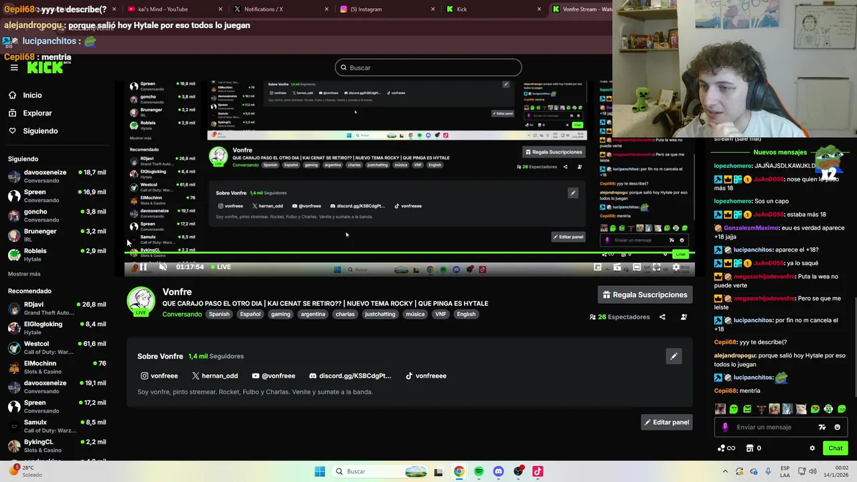The width and height of the screenshot is (857, 482).
Task: Edit the Sobre Vonfre section with the pencil
Action: pyautogui.click(x=674, y=356)
